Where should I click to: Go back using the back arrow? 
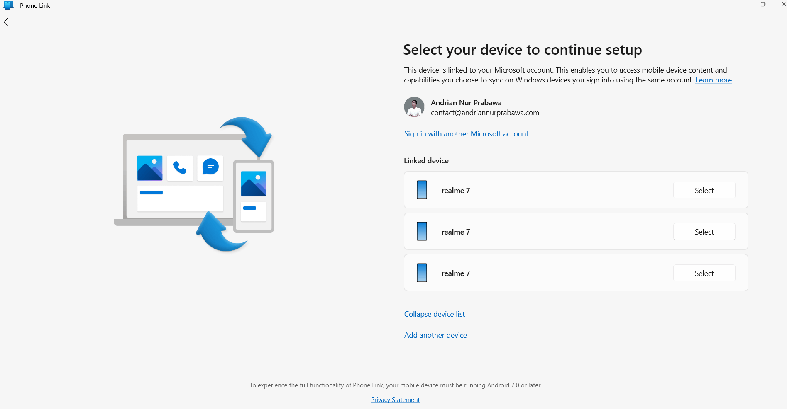click(8, 22)
